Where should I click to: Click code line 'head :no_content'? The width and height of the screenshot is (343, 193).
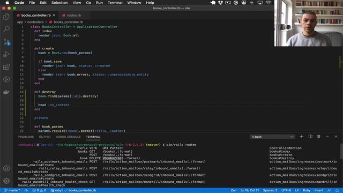click(x=54, y=105)
